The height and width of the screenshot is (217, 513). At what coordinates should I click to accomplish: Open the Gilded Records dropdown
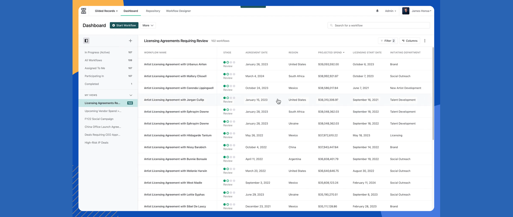[106, 11]
